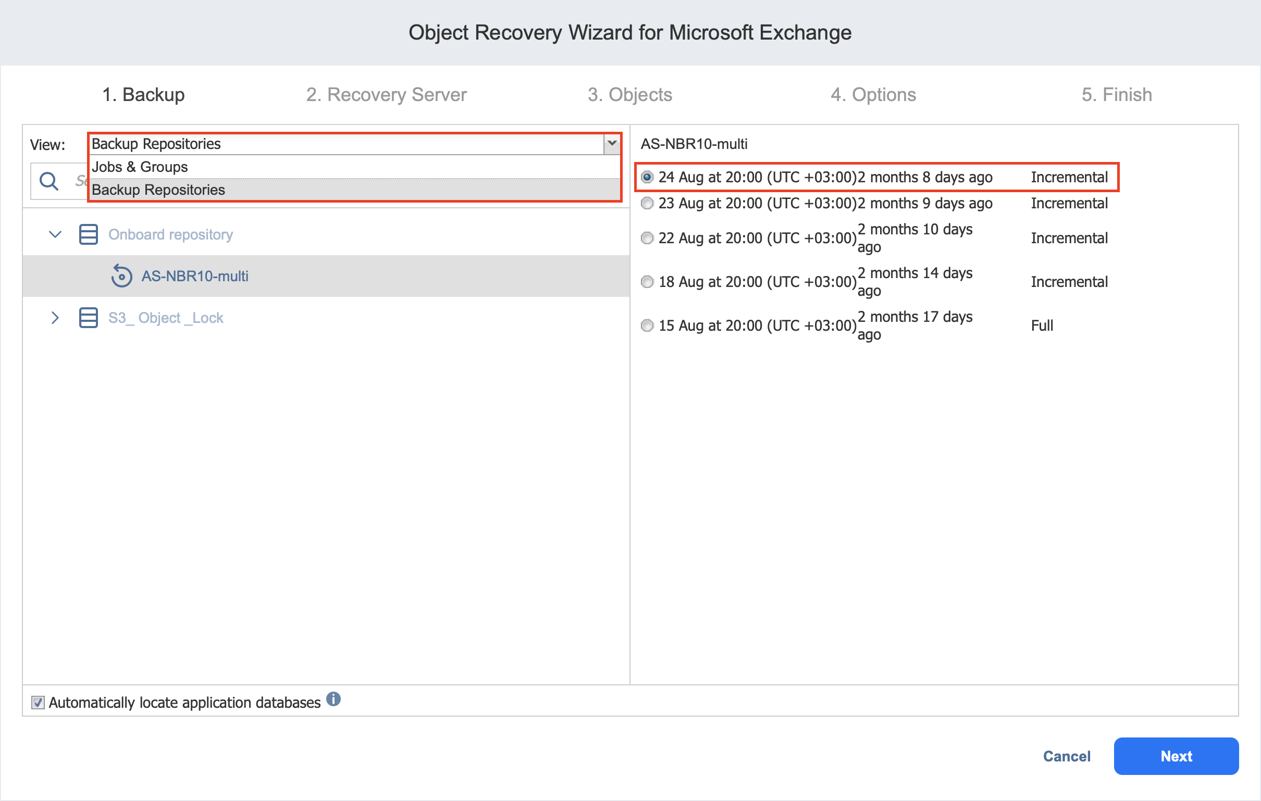
Task: Collapse the Onboard repository node
Action: [x=55, y=234]
